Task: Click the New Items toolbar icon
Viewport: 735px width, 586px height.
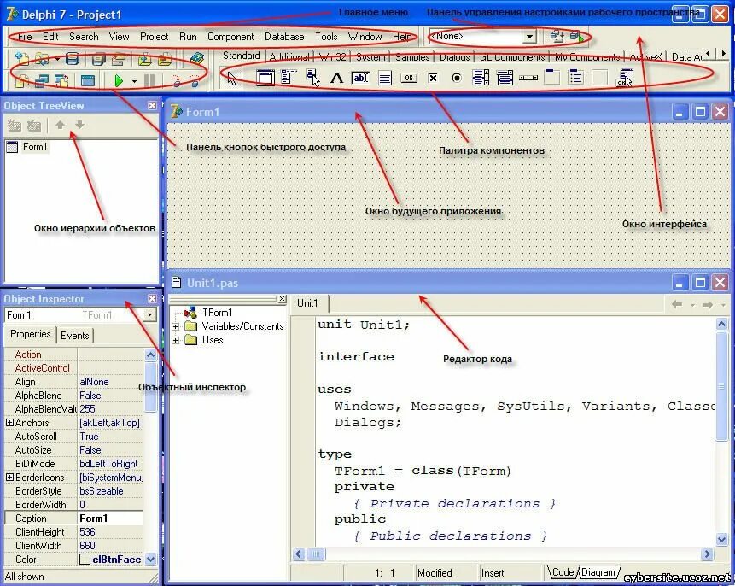Action: pyautogui.click(x=21, y=59)
